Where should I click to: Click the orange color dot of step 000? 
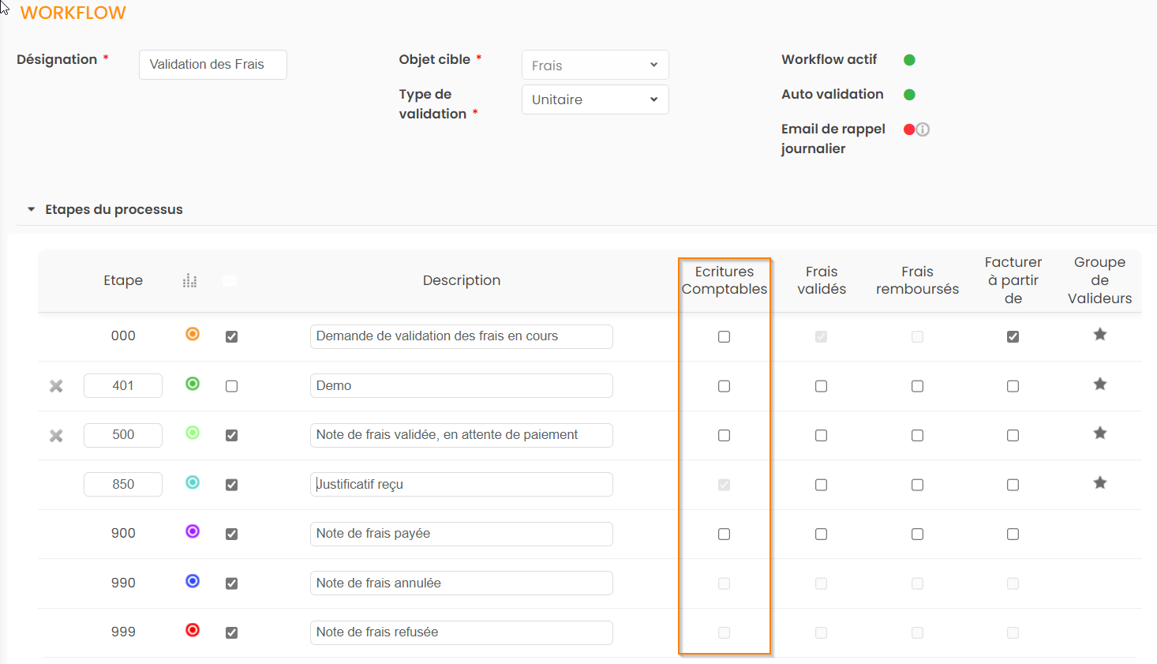point(193,334)
